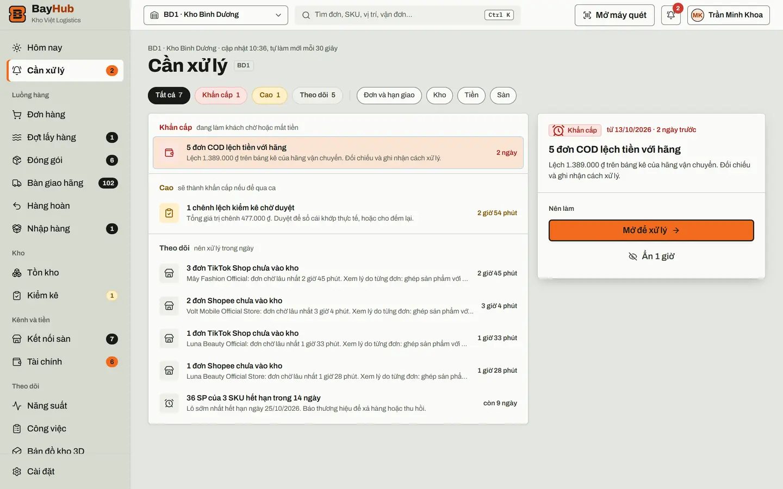783x489 pixels.
Task: Click the Đợt lấy hàng waves icon
Action: tap(17, 137)
